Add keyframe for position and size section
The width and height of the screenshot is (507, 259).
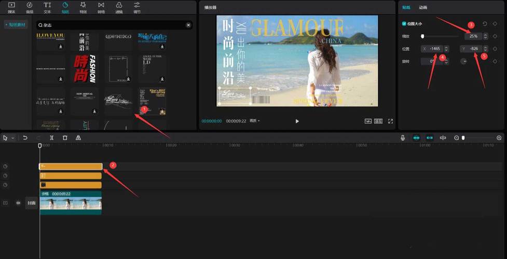tap(495, 24)
